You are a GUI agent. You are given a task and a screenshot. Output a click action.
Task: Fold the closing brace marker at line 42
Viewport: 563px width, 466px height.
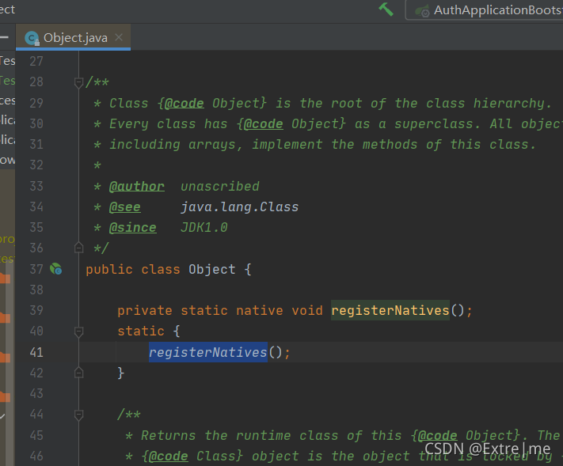coord(78,373)
